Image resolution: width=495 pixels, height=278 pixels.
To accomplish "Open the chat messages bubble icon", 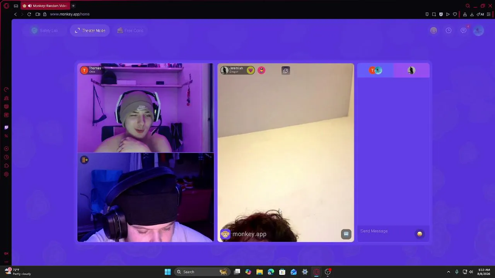I will [464, 31].
